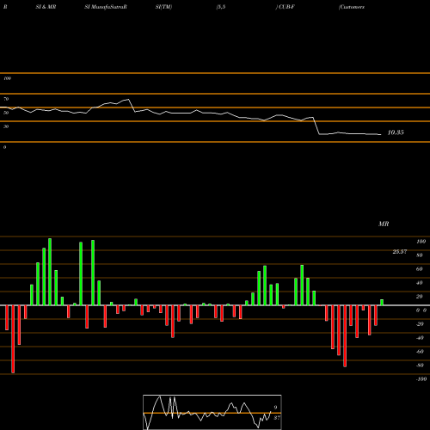The image size is (430, 430).
Task: Select the 'SI MunafaSutraR' header label
Action: click(x=106, y=7)
